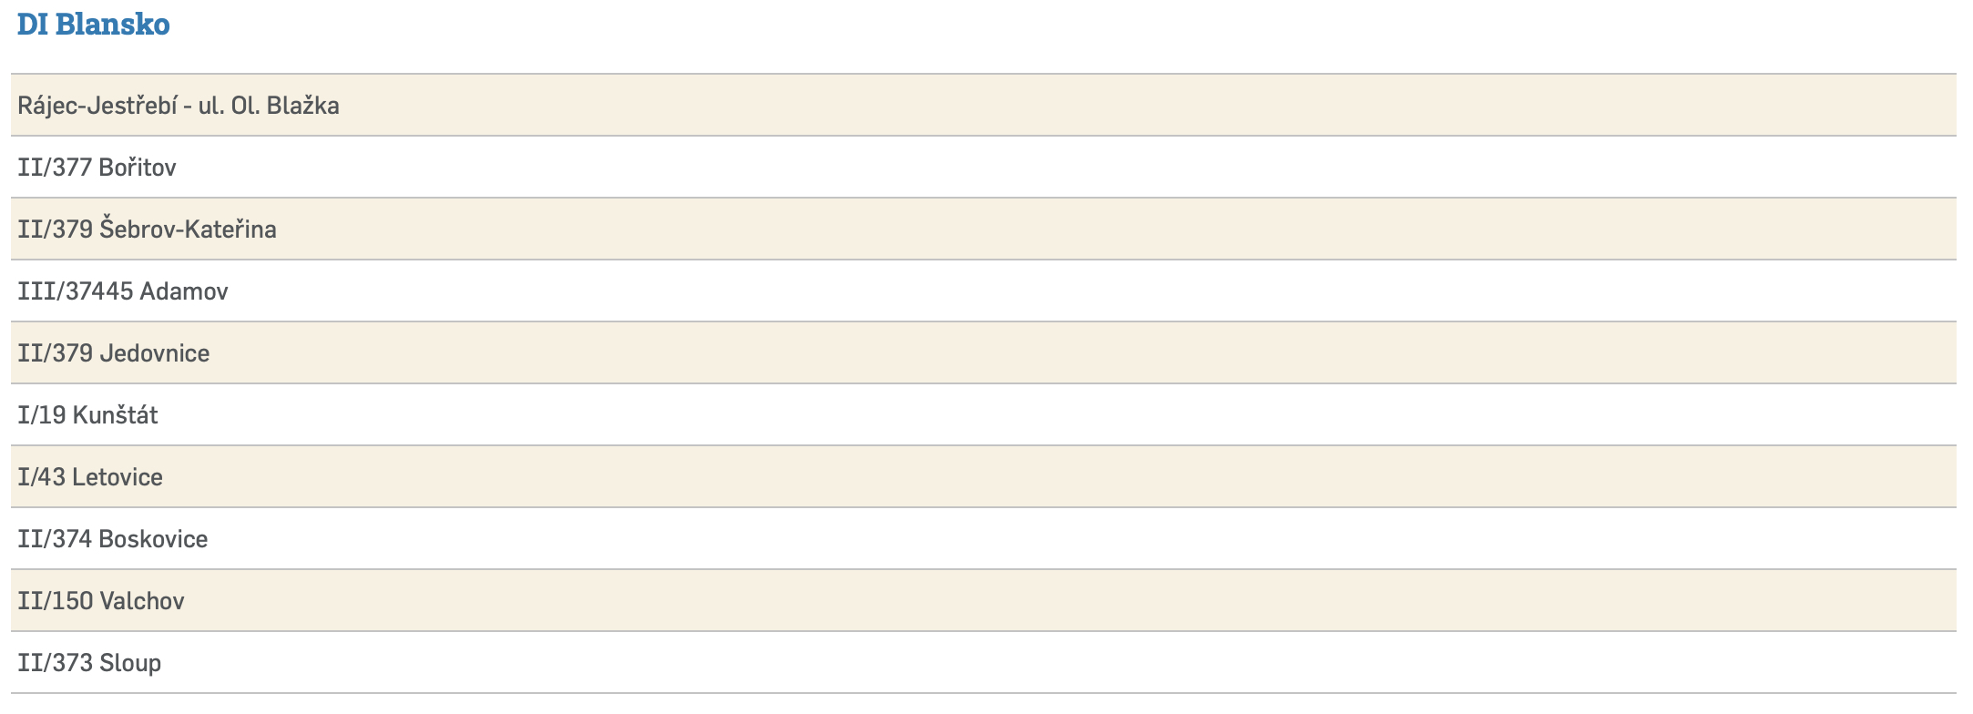Click road number III/37445
The height and width of the screenshot is (714, 1973).
75,291
